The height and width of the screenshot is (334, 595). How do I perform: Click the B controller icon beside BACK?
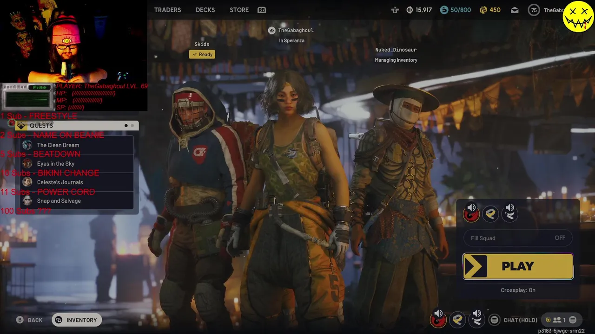[x=20, y=320]
